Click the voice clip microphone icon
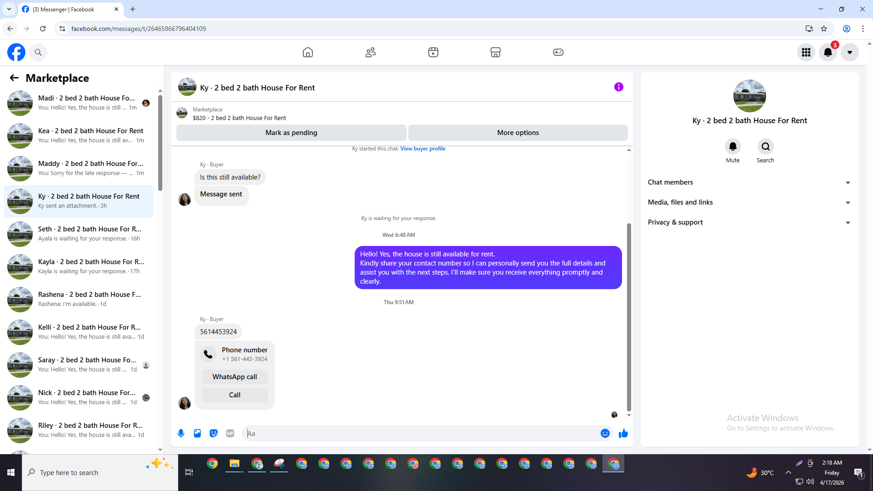Screen dimensions: 873x491 click(x=181, y=433)
